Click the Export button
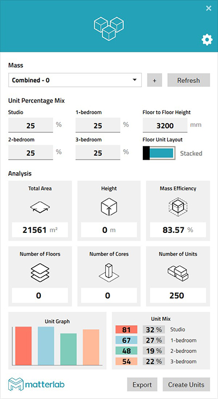This screenshot has width=218, height=399. point(142,384)
